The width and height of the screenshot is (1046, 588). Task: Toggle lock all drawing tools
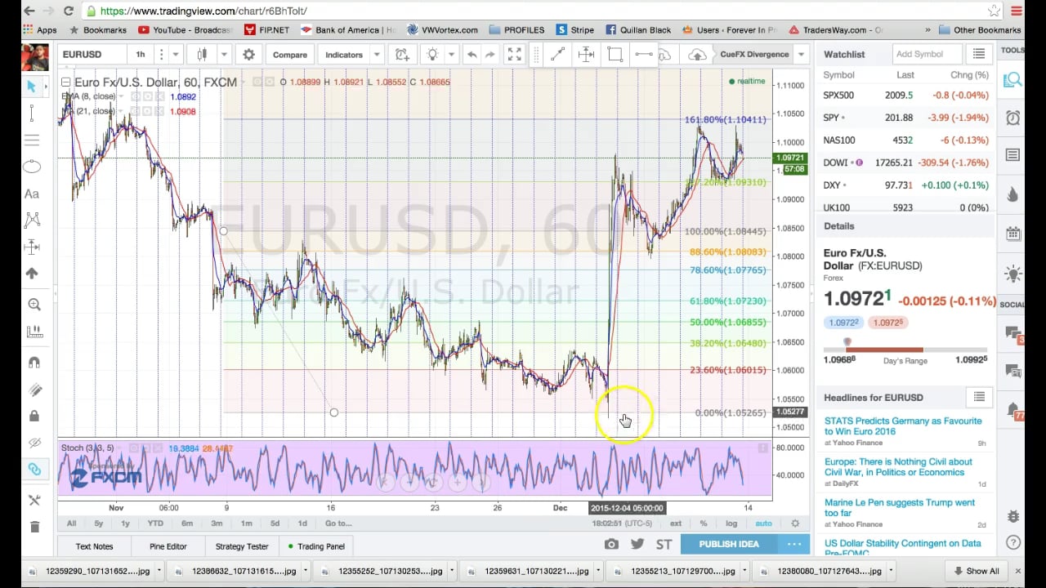tap(34, 416)
